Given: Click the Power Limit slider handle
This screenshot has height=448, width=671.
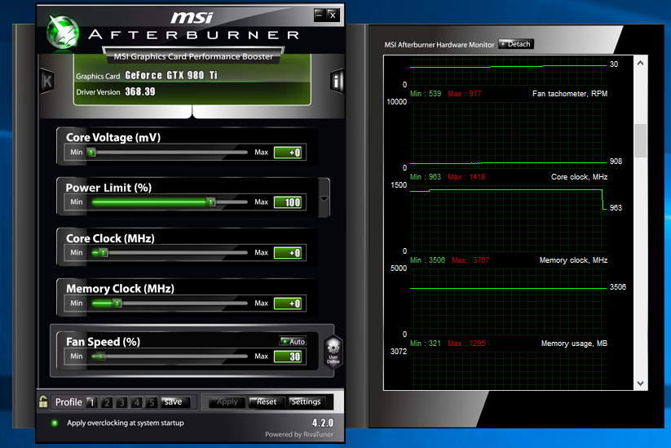Looking at the screenshot, I should point(210,202).
